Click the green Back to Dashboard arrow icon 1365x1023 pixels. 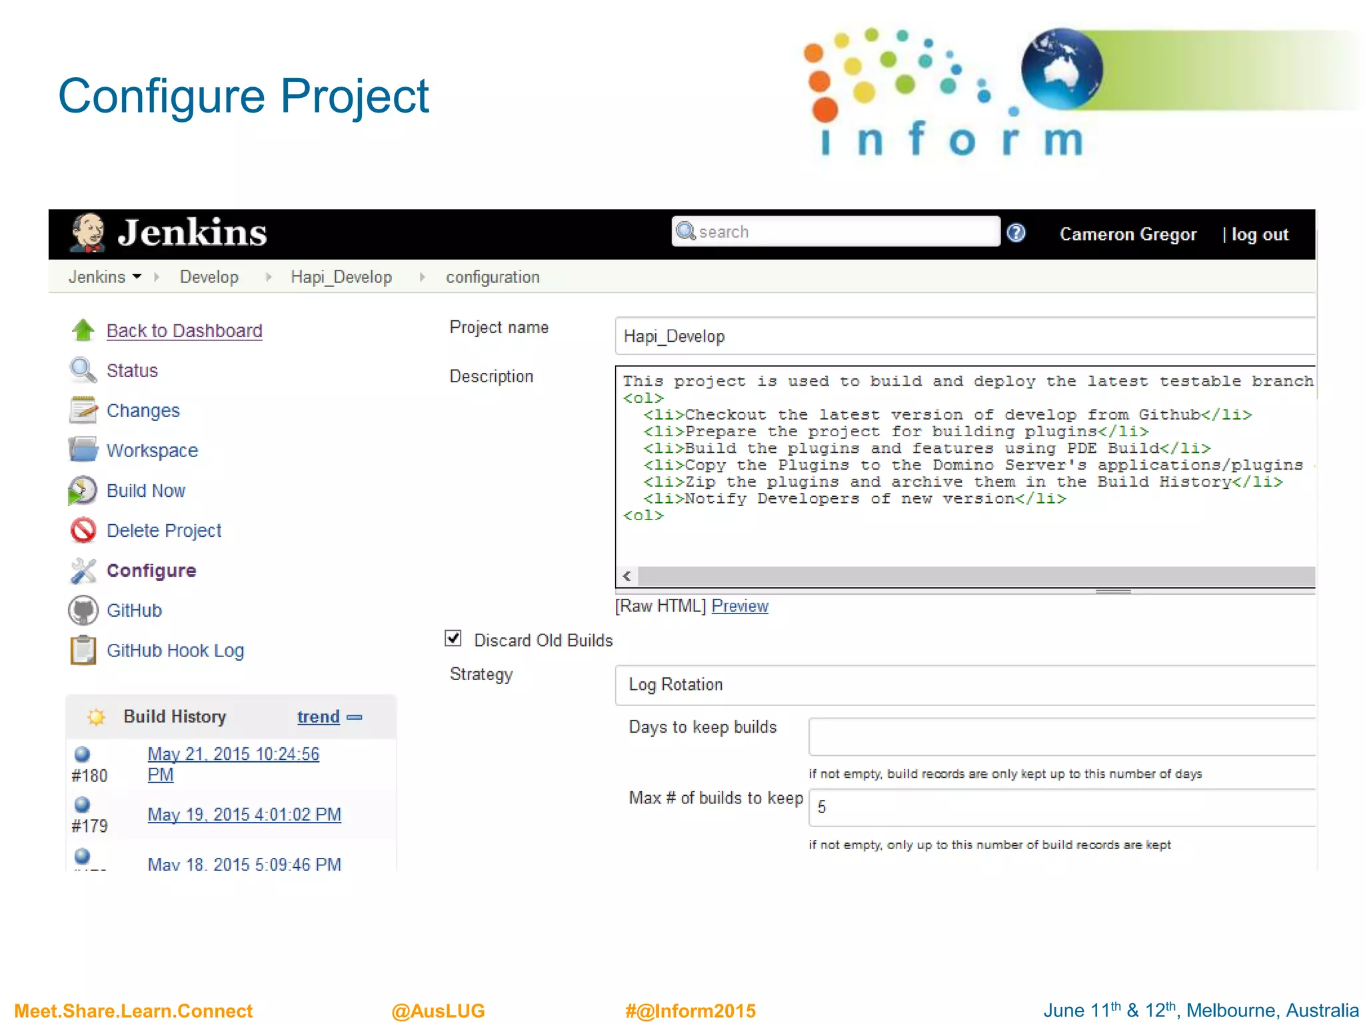[x=83, y=330]
